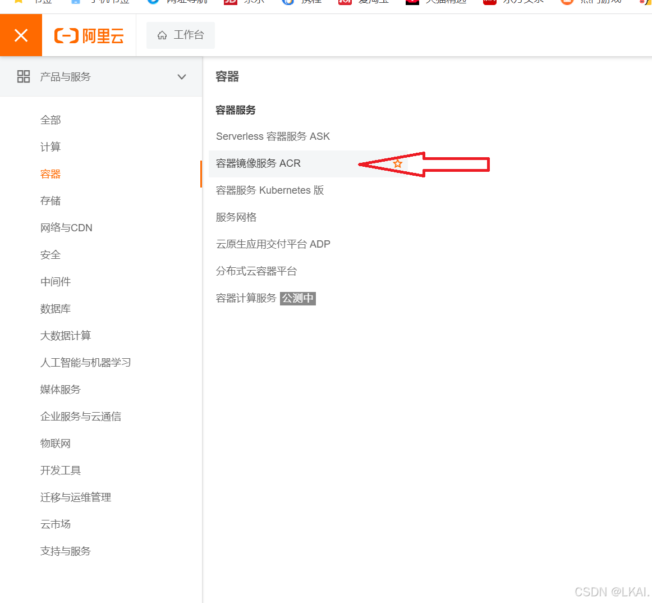Click the 容器 section heading
The image size is (652, 603).
[x=227, y=76]
